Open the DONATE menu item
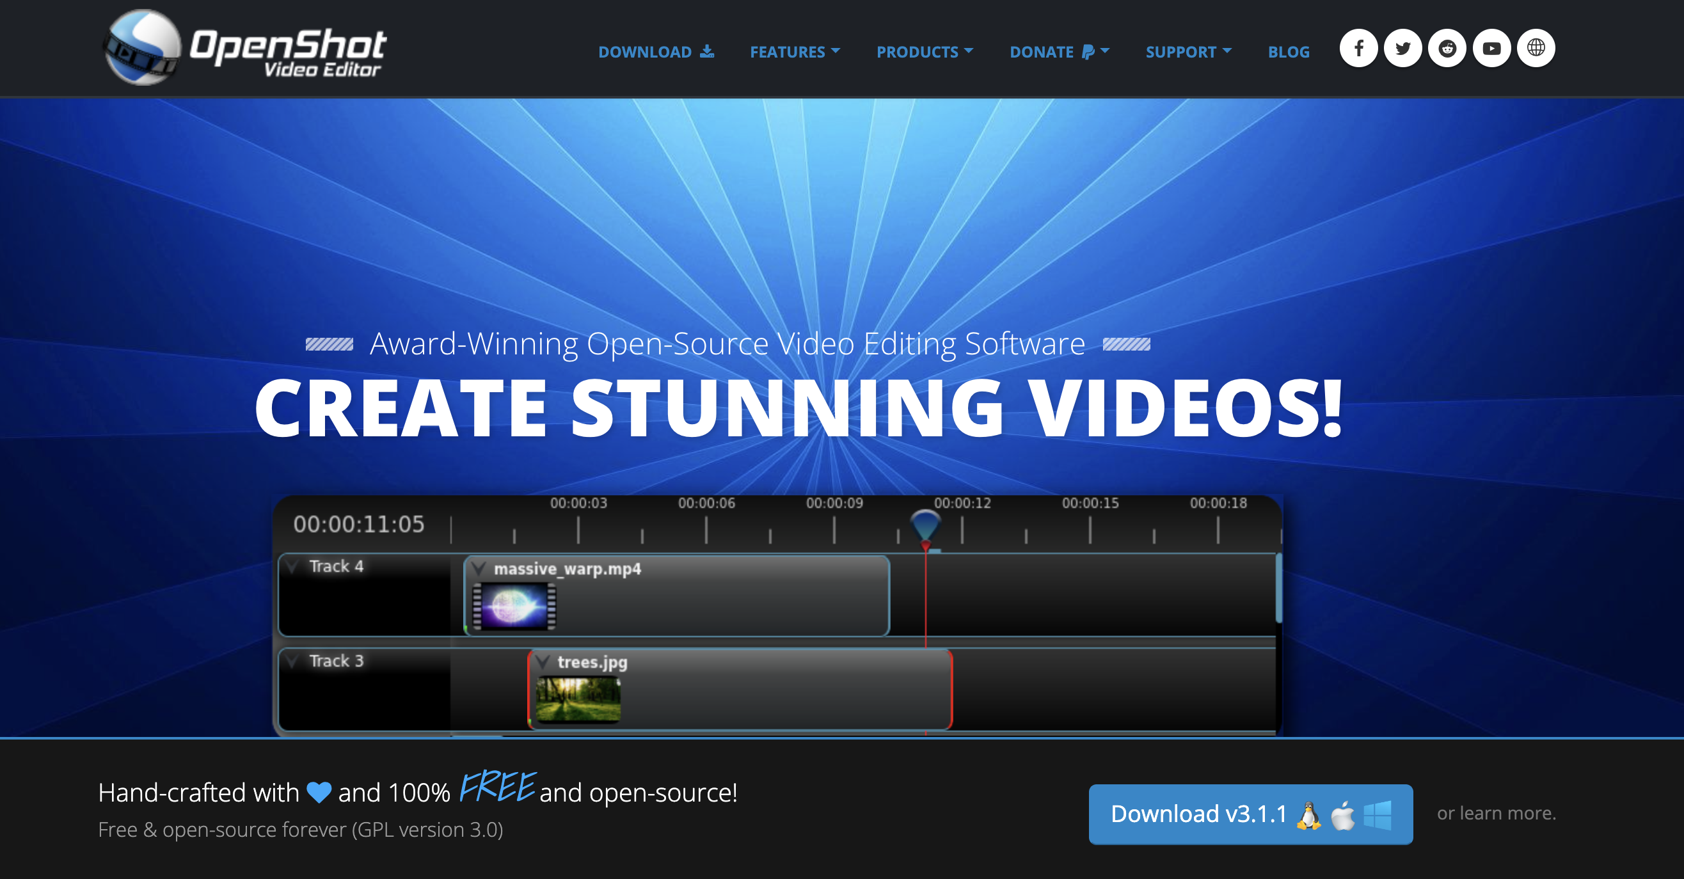The image size is (1684, 879). (1042, 52)
